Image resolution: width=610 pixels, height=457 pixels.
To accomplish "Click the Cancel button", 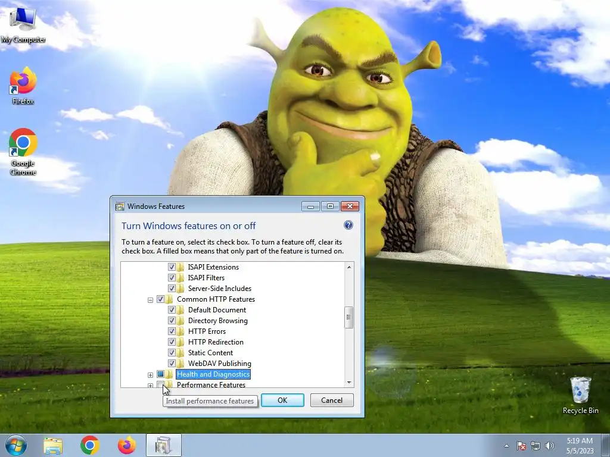I will (332, 400).
